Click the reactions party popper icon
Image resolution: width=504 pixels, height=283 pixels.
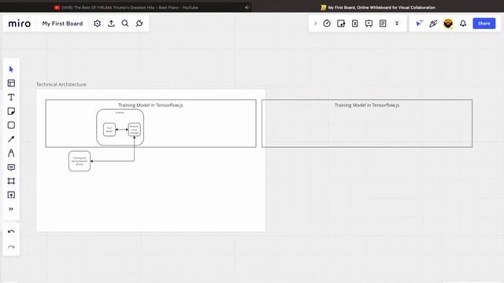click(x=433, y=24)
